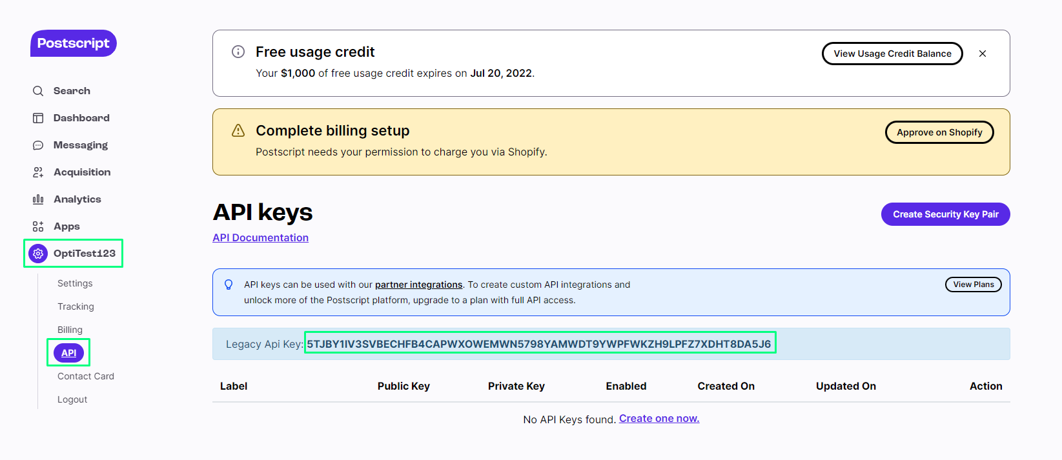
Task: Click the legacy API key string
Action: coord(538,344)
